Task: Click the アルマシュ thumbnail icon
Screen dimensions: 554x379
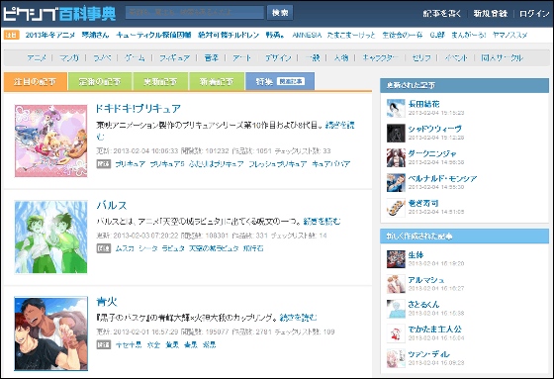Action: tap(396, 284)
